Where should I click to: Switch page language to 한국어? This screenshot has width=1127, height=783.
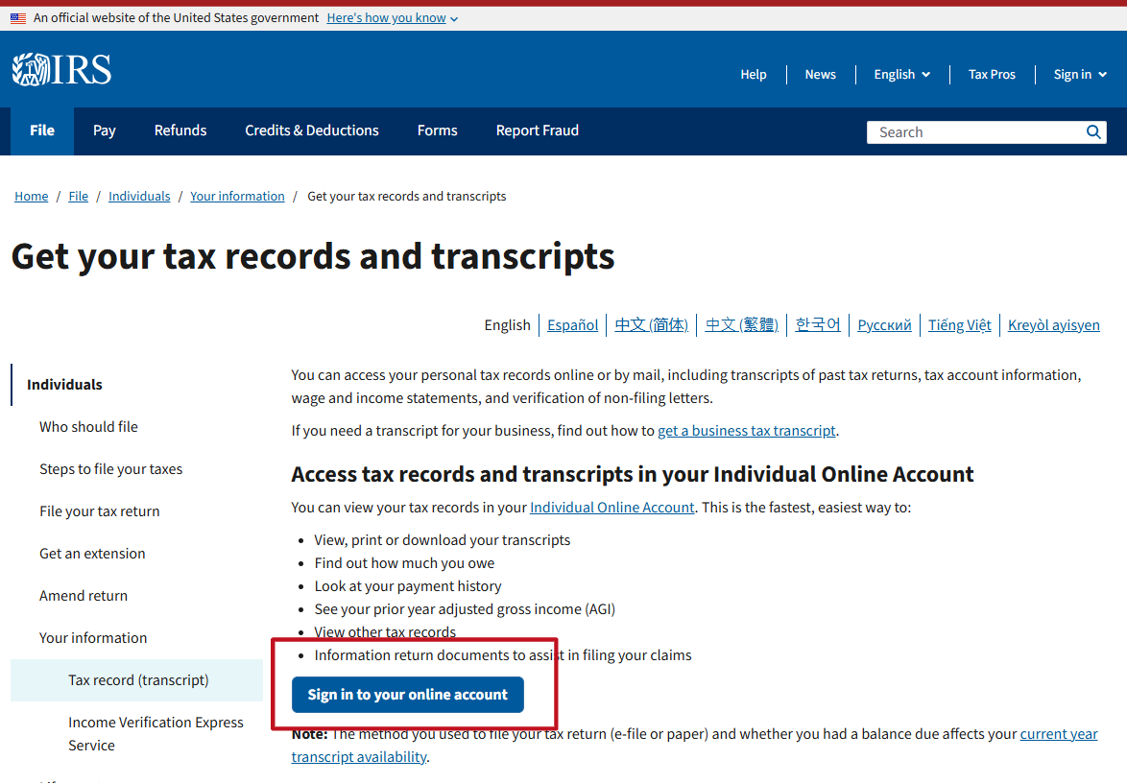818,324
